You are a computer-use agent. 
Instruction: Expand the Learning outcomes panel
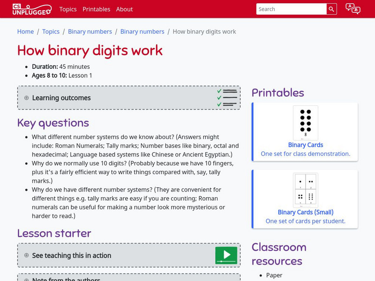[61, 98]
